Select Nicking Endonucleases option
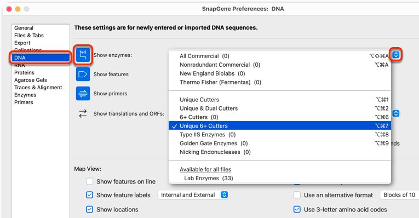 click(280, 152)
